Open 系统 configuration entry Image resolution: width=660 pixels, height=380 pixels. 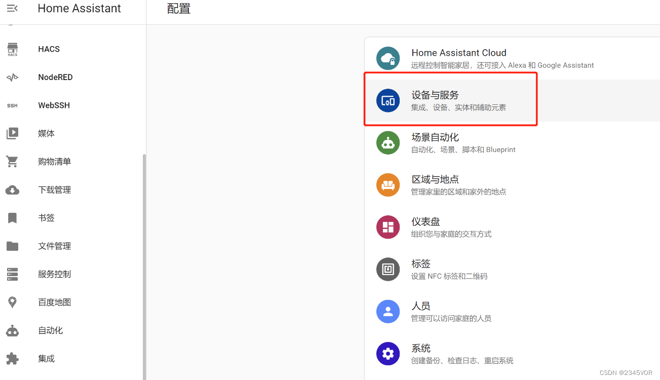[512, 353]
